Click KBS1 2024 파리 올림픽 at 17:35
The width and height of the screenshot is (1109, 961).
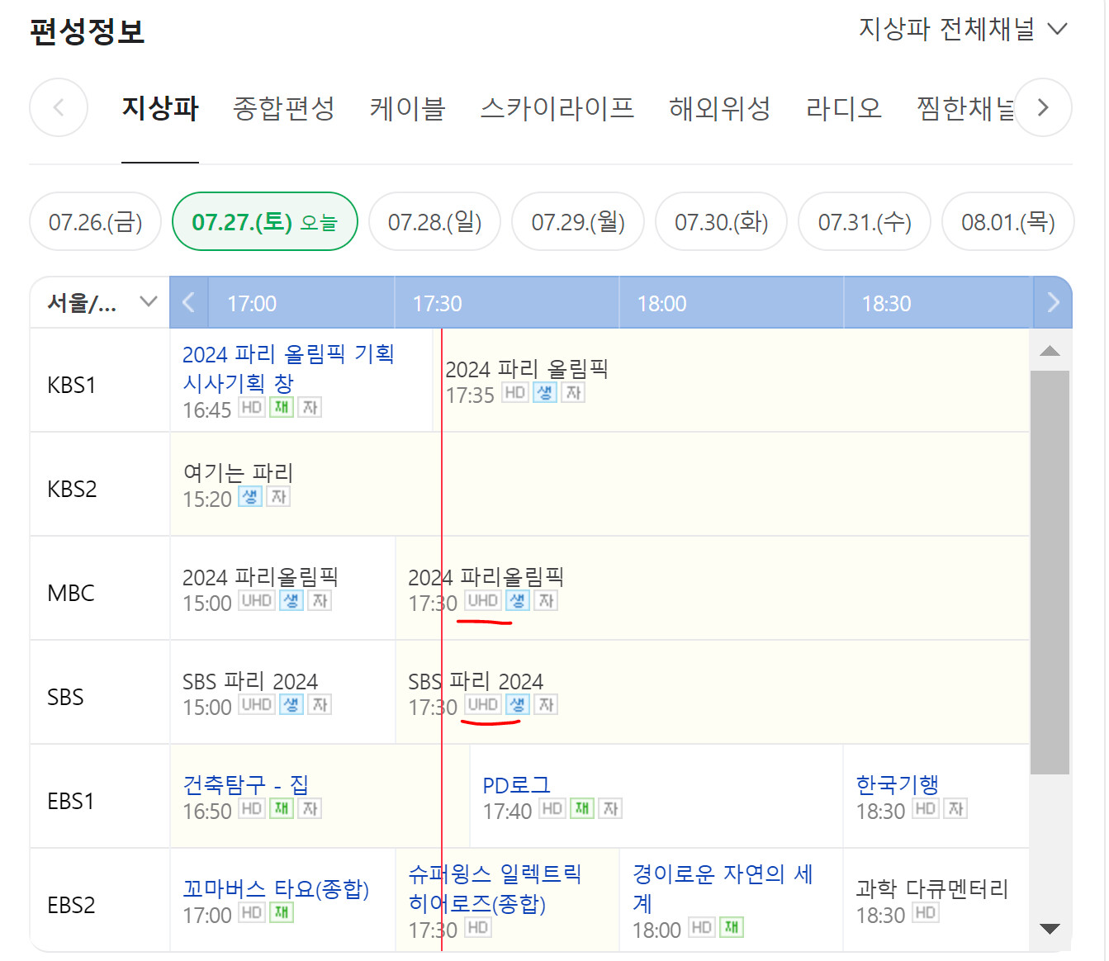coord(527,369)
